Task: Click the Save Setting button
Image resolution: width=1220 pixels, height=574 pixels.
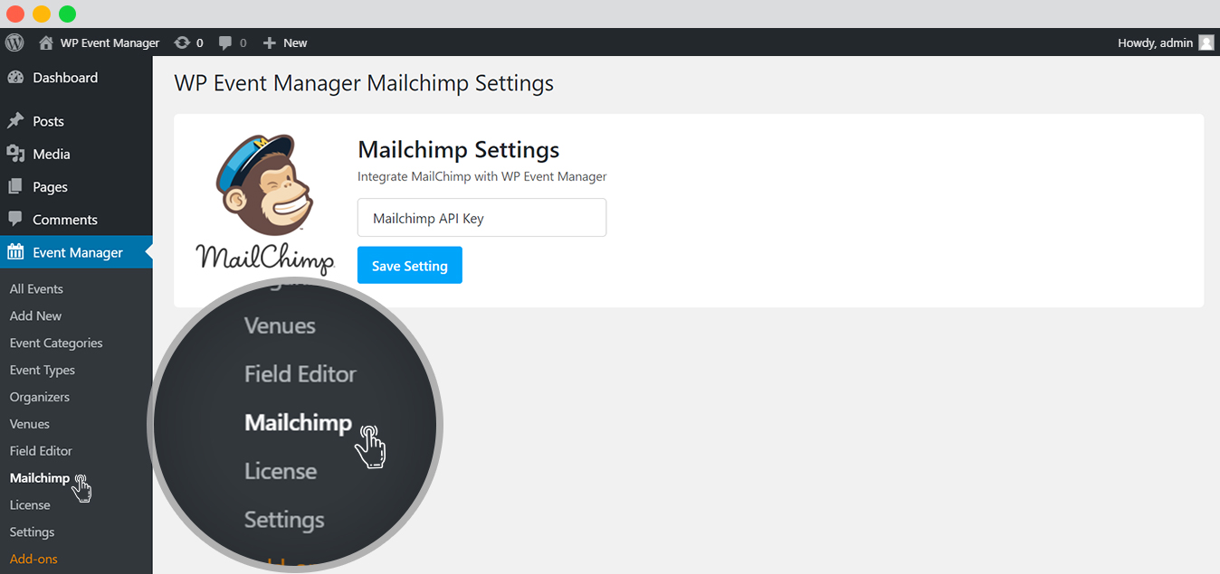Action: (410, 265)
